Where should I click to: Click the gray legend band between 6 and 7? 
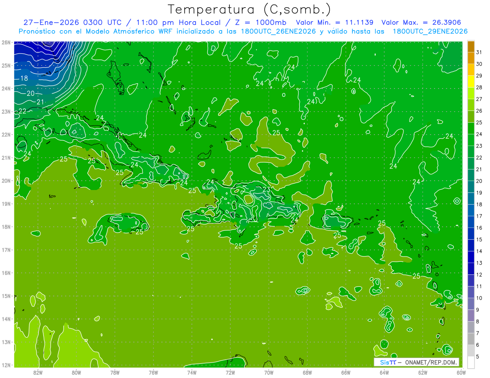(x=471, y=339)
